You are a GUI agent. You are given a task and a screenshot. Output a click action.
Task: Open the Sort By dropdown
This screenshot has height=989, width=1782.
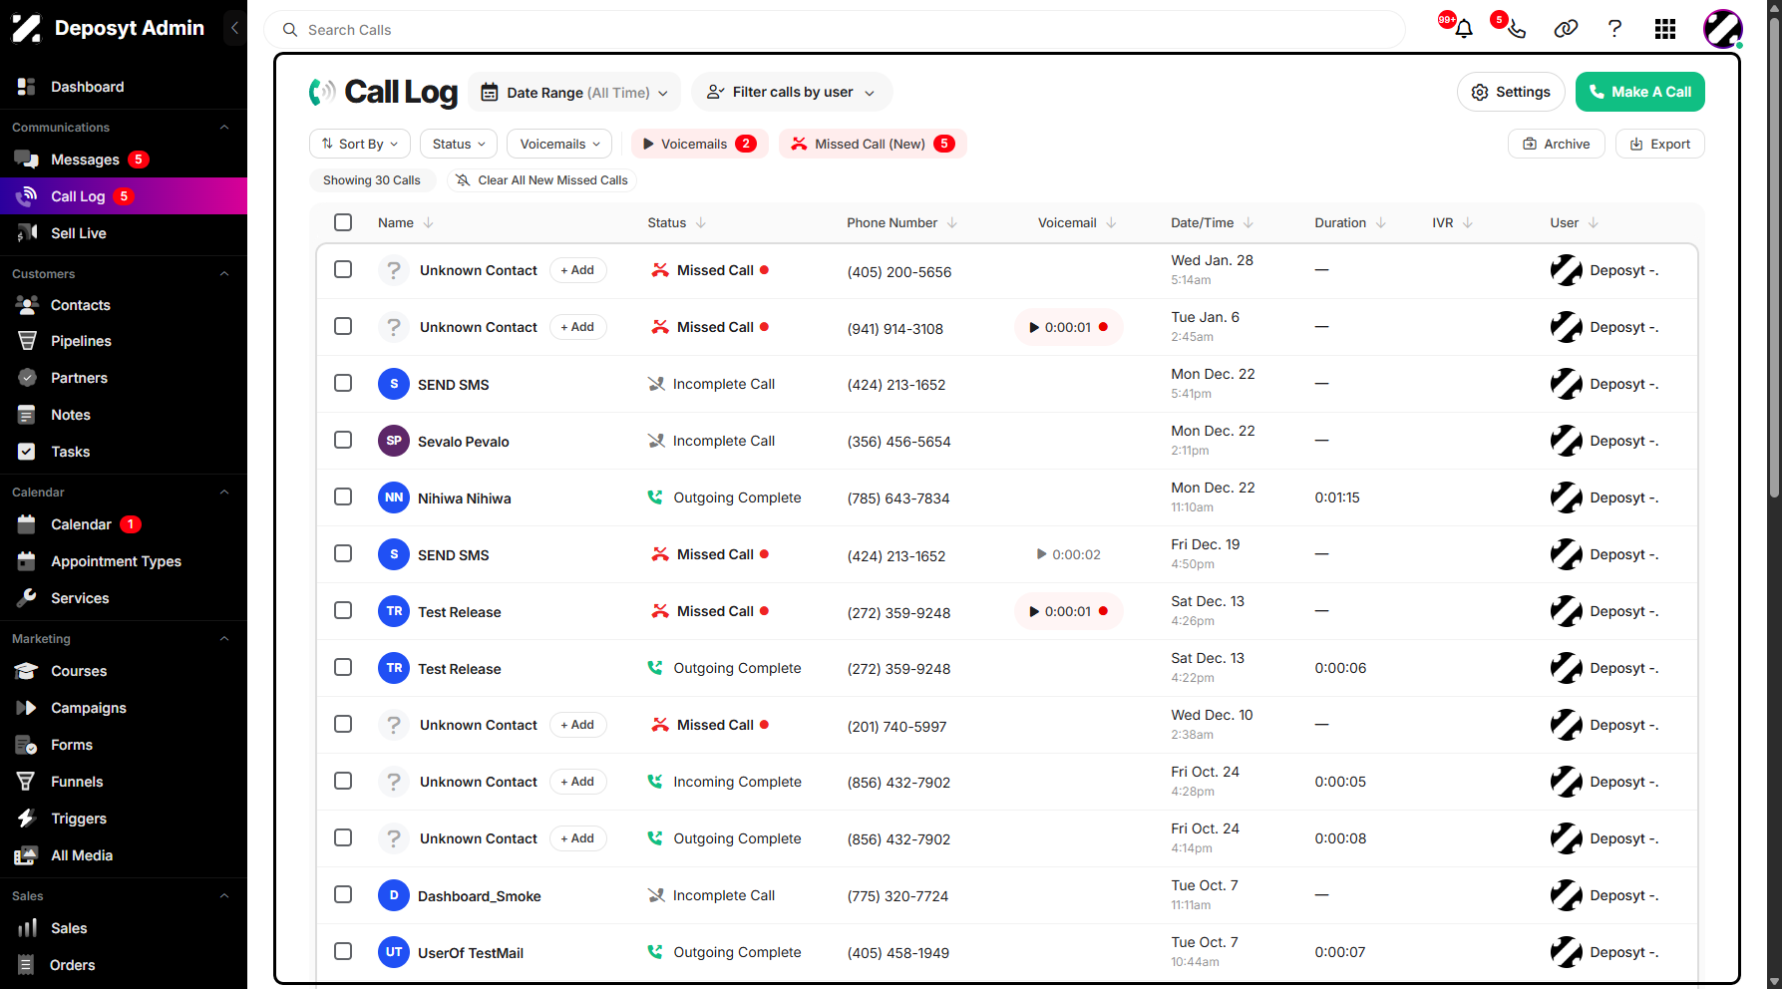[360, 144]
